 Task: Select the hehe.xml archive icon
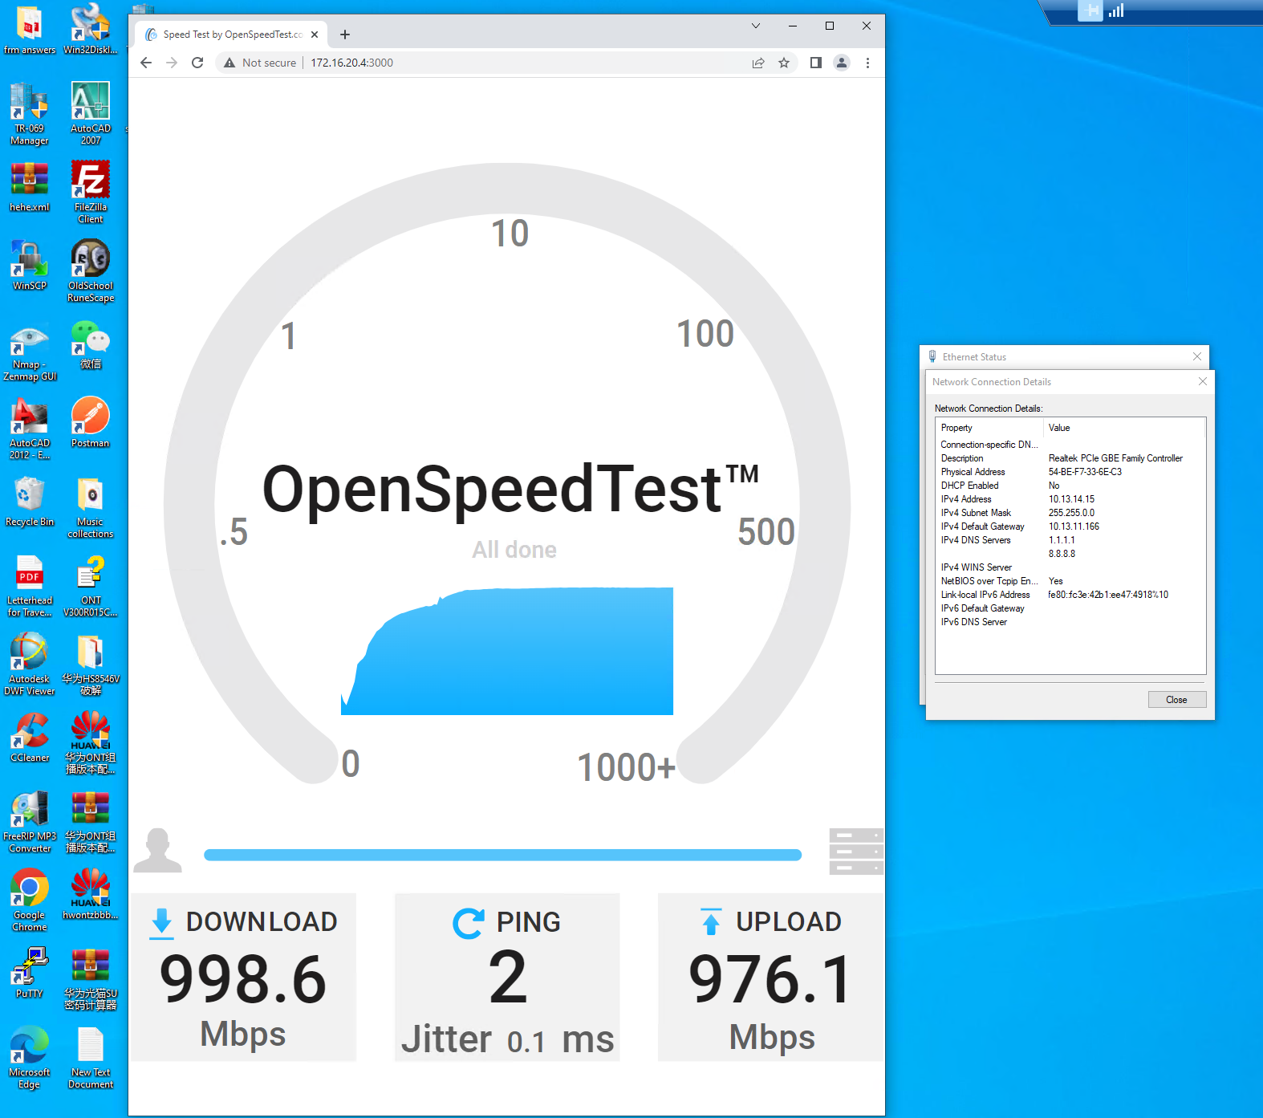(x=30, y=187)
